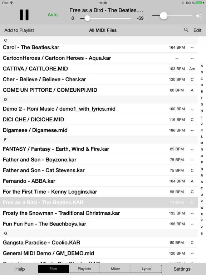Select For the First Time - Kenny Loggins.kar
The width and height of the screenshot is (206, 275).
99,192
